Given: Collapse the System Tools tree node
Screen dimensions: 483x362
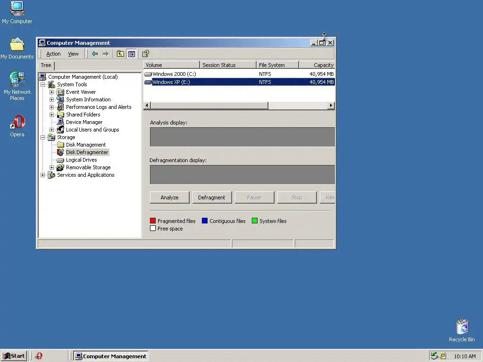Looking at the screenshot, I should tap(43, 85).
